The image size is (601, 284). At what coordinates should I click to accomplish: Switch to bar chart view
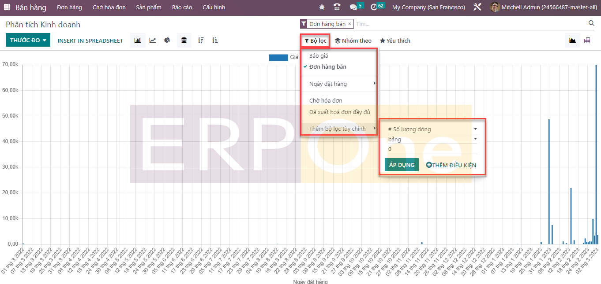coord(138,41)
